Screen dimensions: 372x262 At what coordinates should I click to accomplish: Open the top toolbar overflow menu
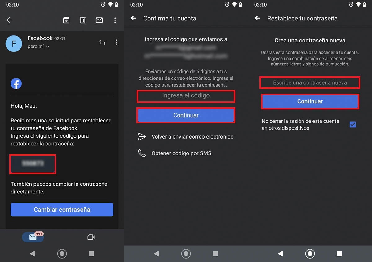(115, 20)
